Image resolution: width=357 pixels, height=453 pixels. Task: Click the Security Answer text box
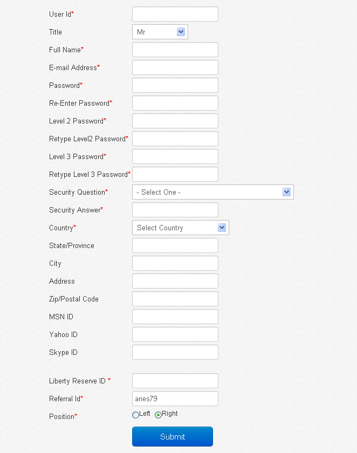(x=175, y=210)
